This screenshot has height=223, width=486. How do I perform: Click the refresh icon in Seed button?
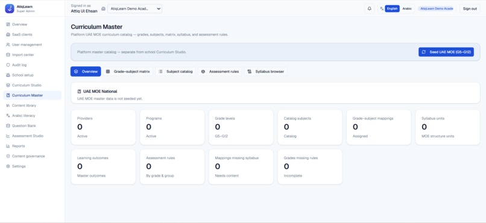tap(424, 52)
